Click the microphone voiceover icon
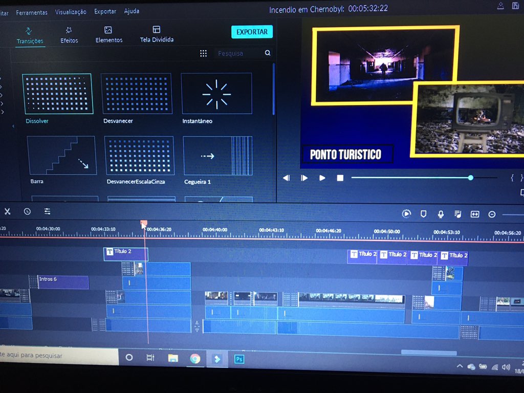This screenshot has height=393, width=524. click(441, 214)
